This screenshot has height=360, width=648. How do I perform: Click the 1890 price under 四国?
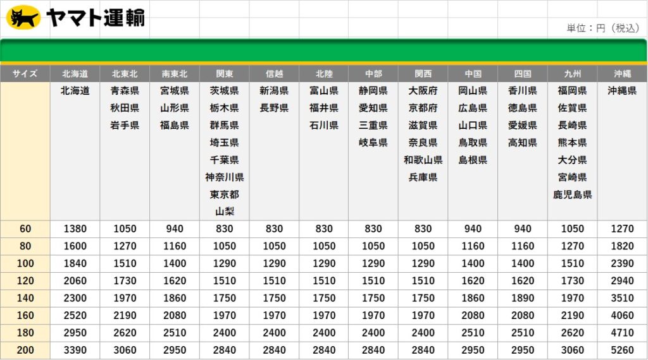523,298
